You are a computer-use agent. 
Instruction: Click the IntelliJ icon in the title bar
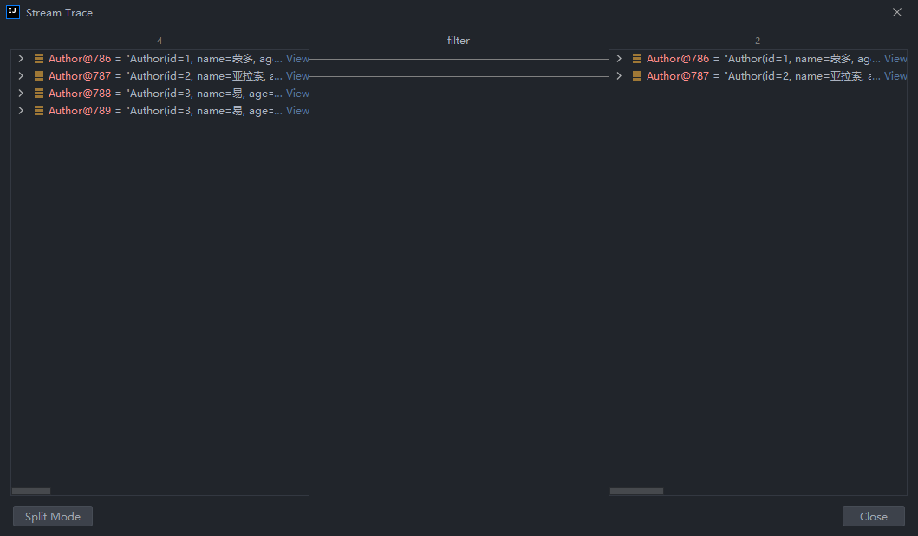pos(13,12)
